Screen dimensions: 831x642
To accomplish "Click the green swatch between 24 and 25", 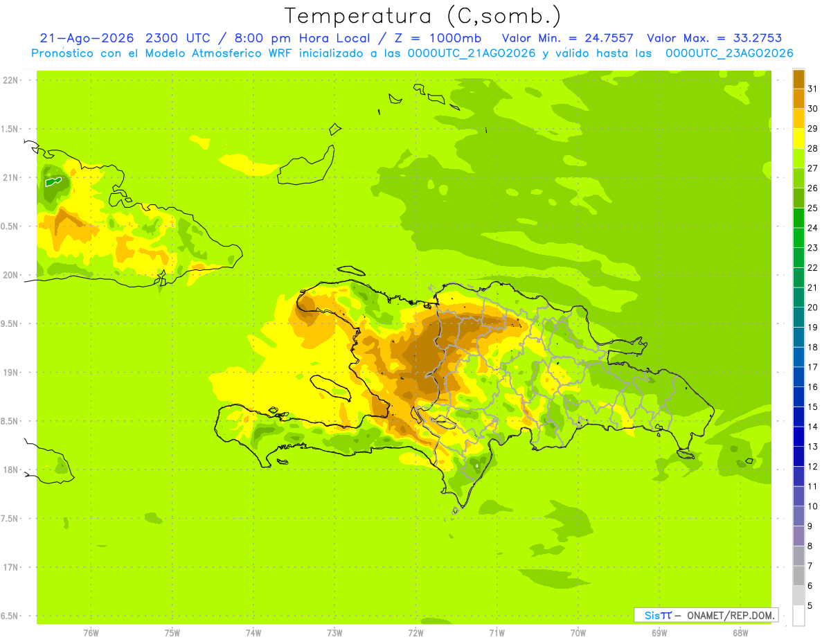I will (x=798, y=218).
